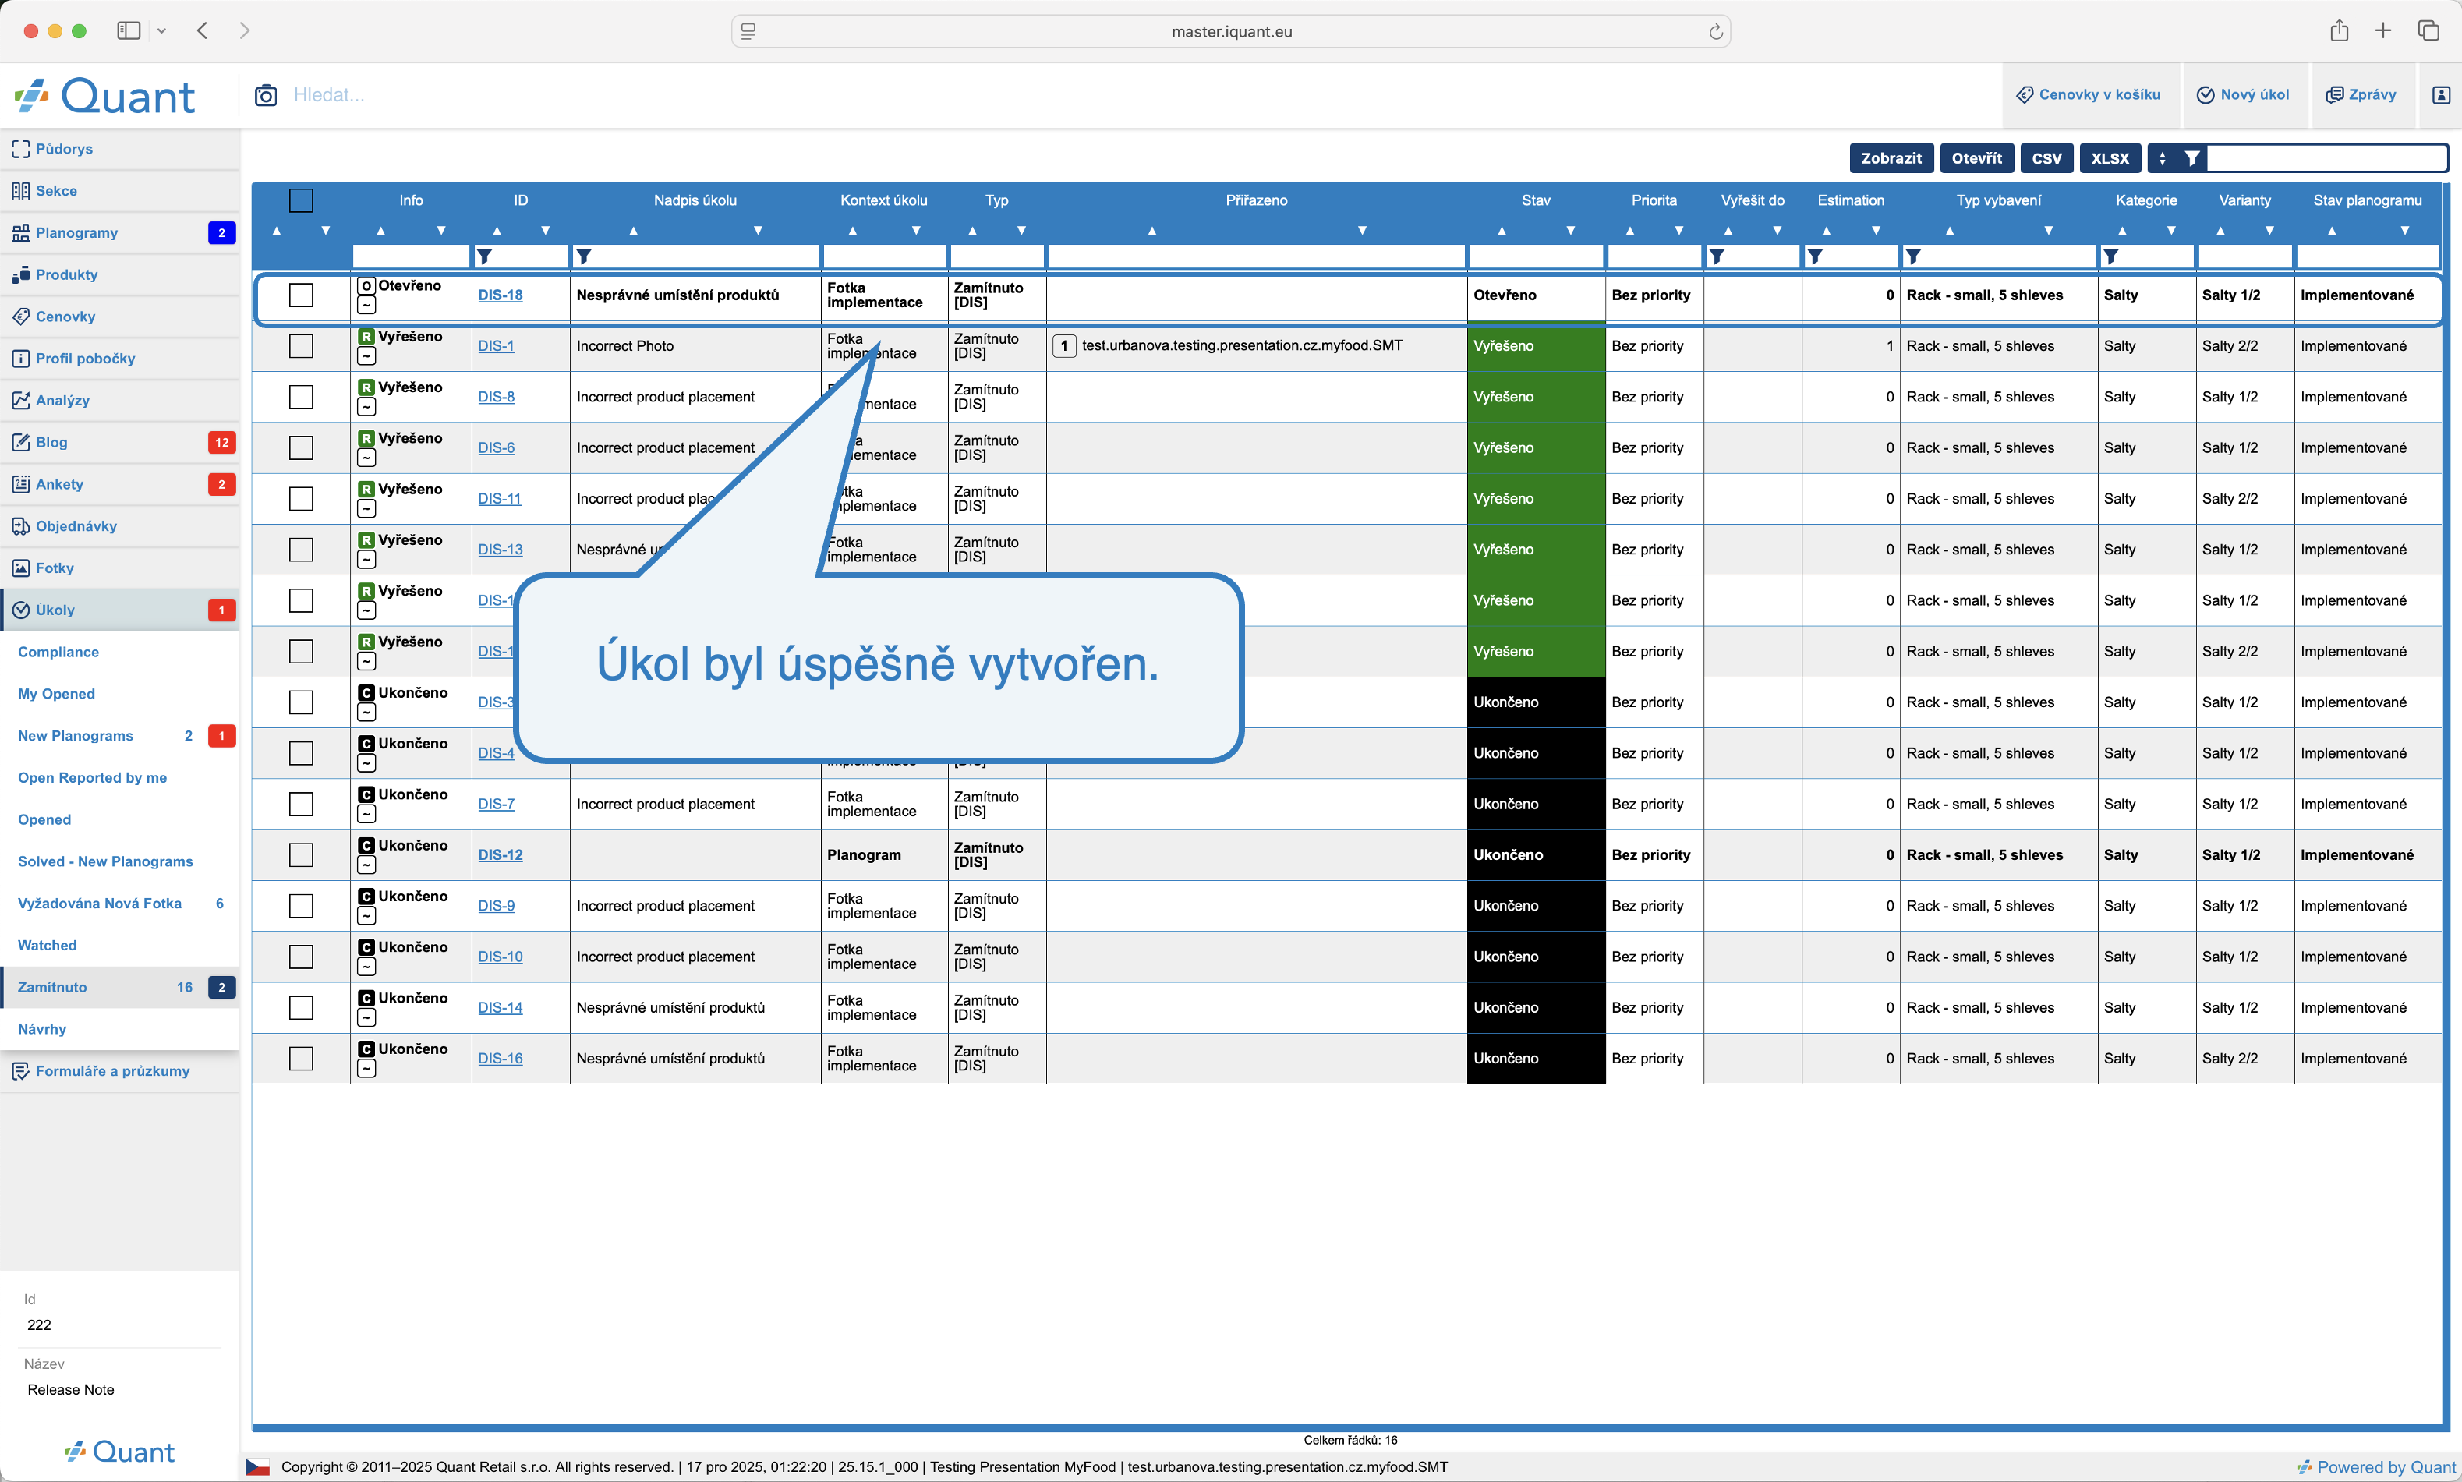Select the checkbox for row DIS-18

(300, 295)
